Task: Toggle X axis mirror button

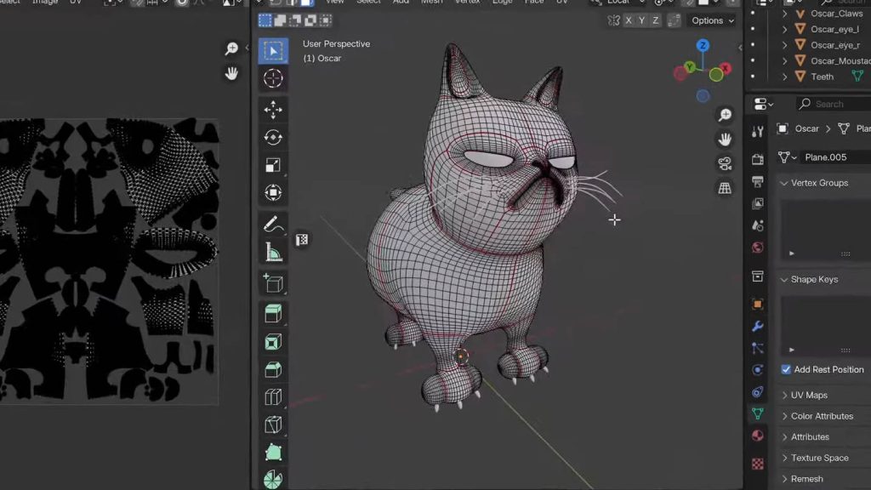Action: pos(629,20)
